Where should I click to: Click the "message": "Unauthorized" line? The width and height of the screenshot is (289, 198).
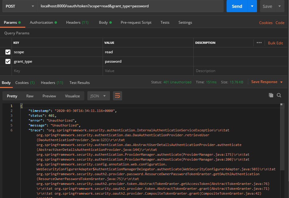tap(55, 125)
